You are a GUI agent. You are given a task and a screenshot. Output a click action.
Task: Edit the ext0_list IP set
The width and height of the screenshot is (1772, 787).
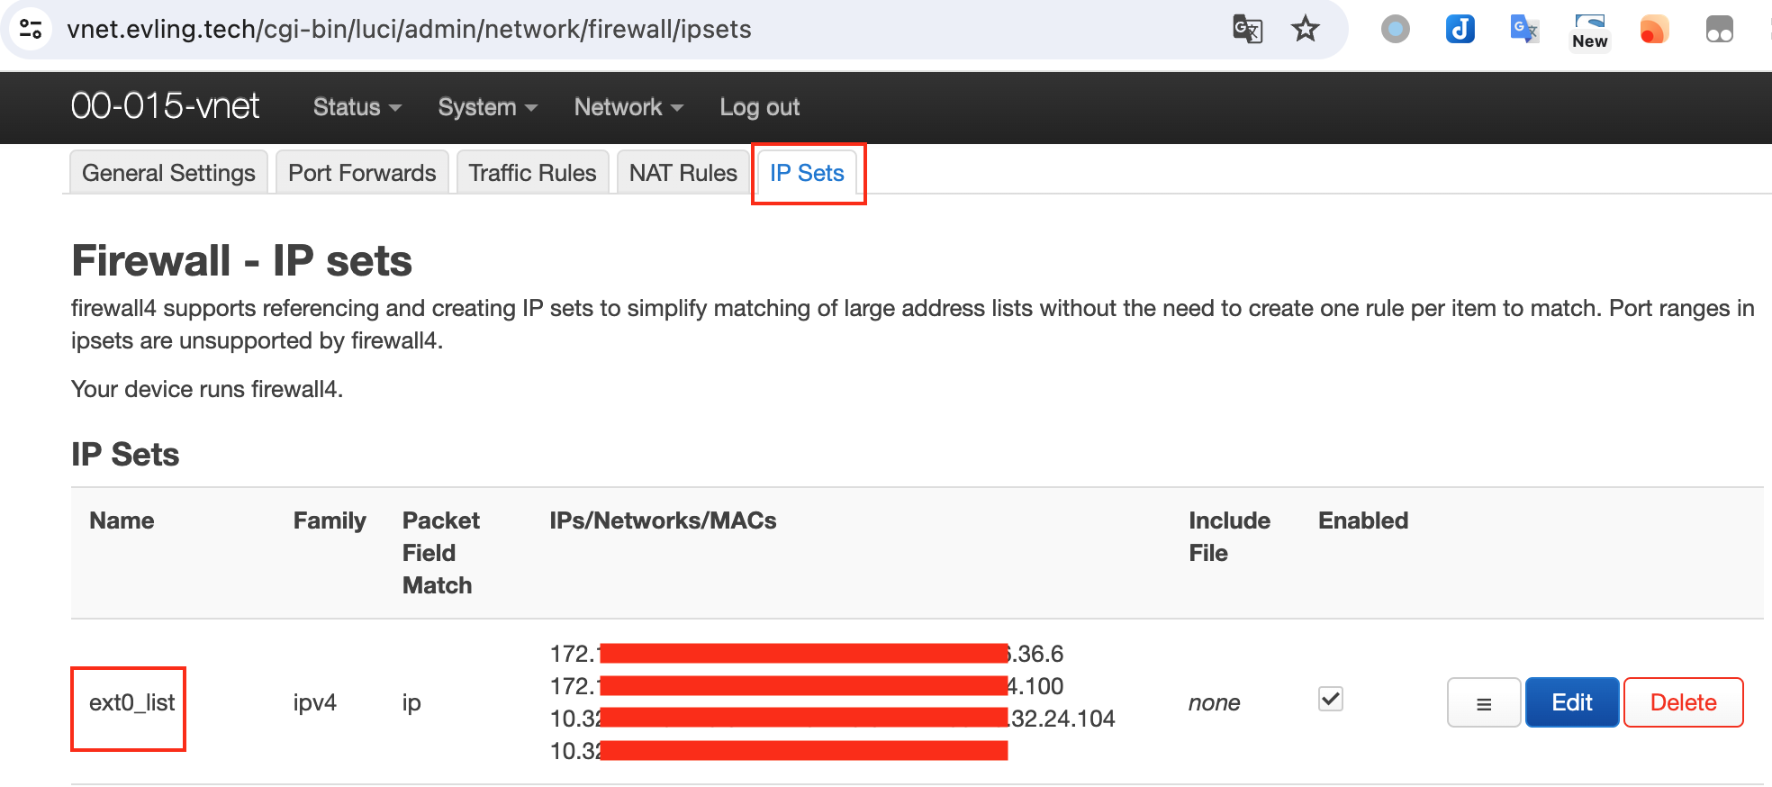click(x=1571, y=702)
